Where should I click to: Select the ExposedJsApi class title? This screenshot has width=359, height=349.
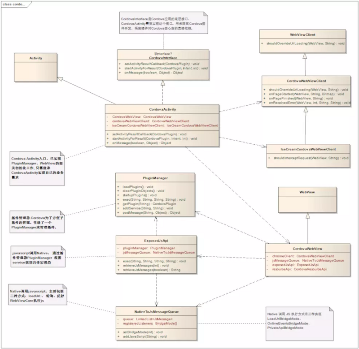pyautogui.click(x=156, y=241)
